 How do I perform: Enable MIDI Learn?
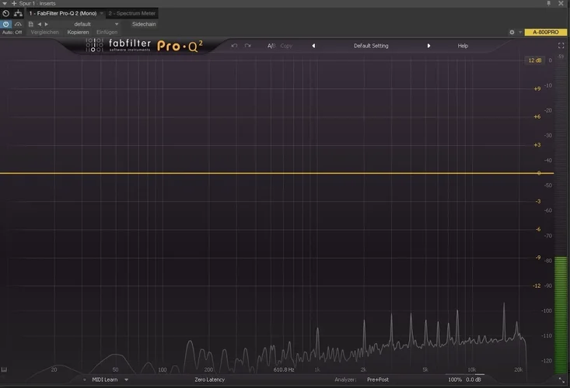click(x=105, y=379)
